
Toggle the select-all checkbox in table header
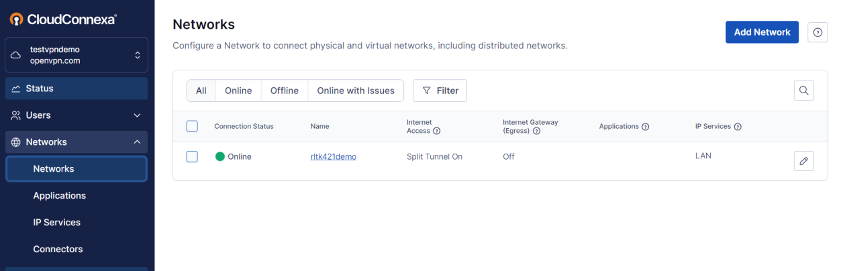click(192, 126)
